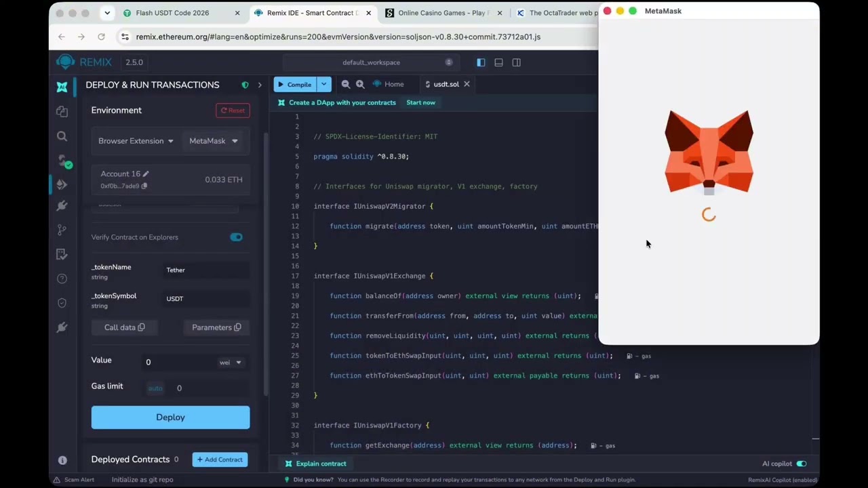
Task: Click Explain contract button
Action: [315, 464]
